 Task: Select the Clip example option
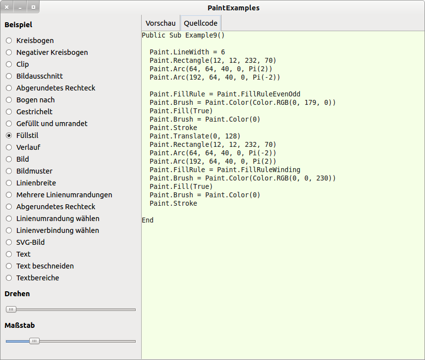8,64
